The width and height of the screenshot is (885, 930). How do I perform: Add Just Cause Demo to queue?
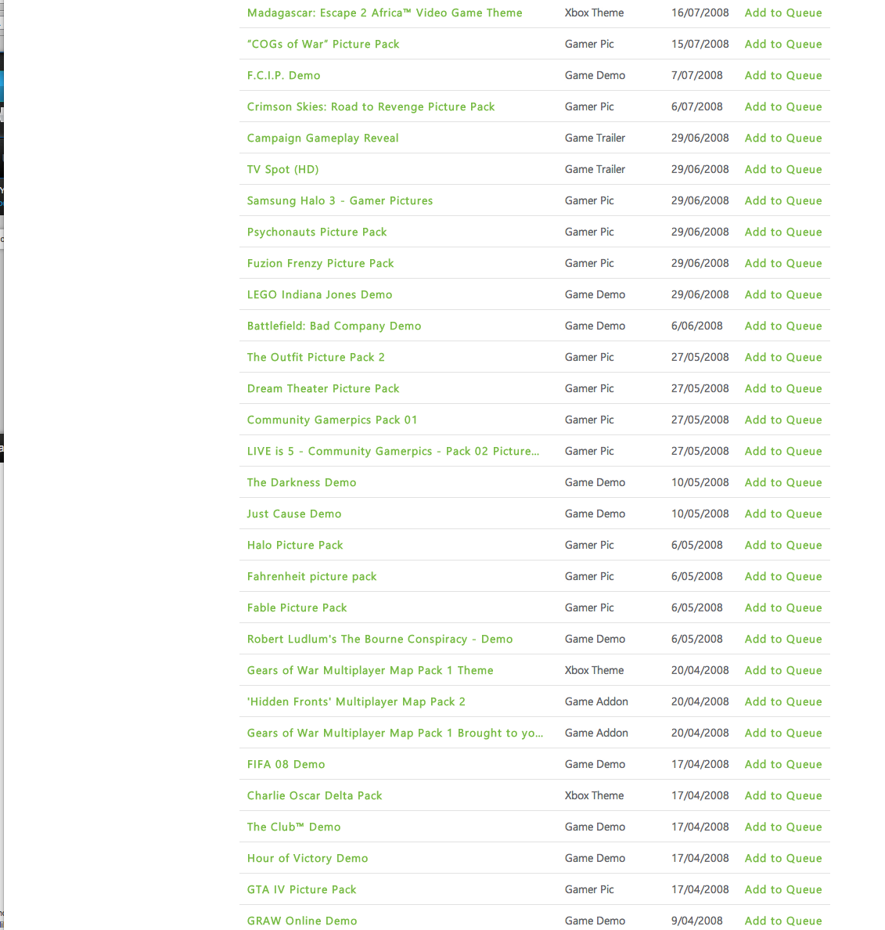pyautogui.click(x=783, y=514)
